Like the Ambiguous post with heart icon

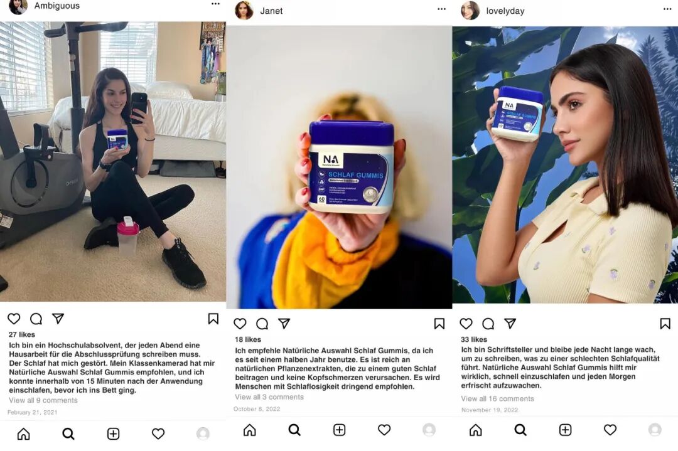coord(14,319)
